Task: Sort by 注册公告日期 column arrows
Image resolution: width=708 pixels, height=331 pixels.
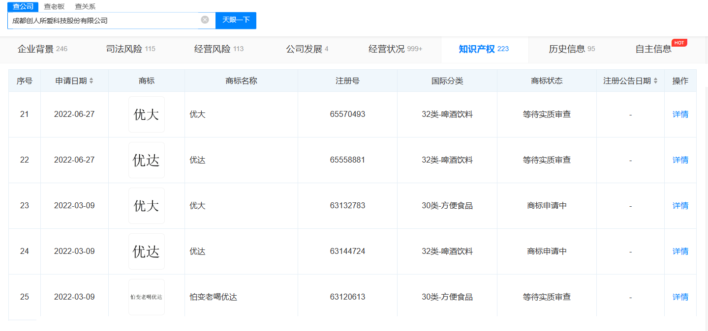Action: 655,81
